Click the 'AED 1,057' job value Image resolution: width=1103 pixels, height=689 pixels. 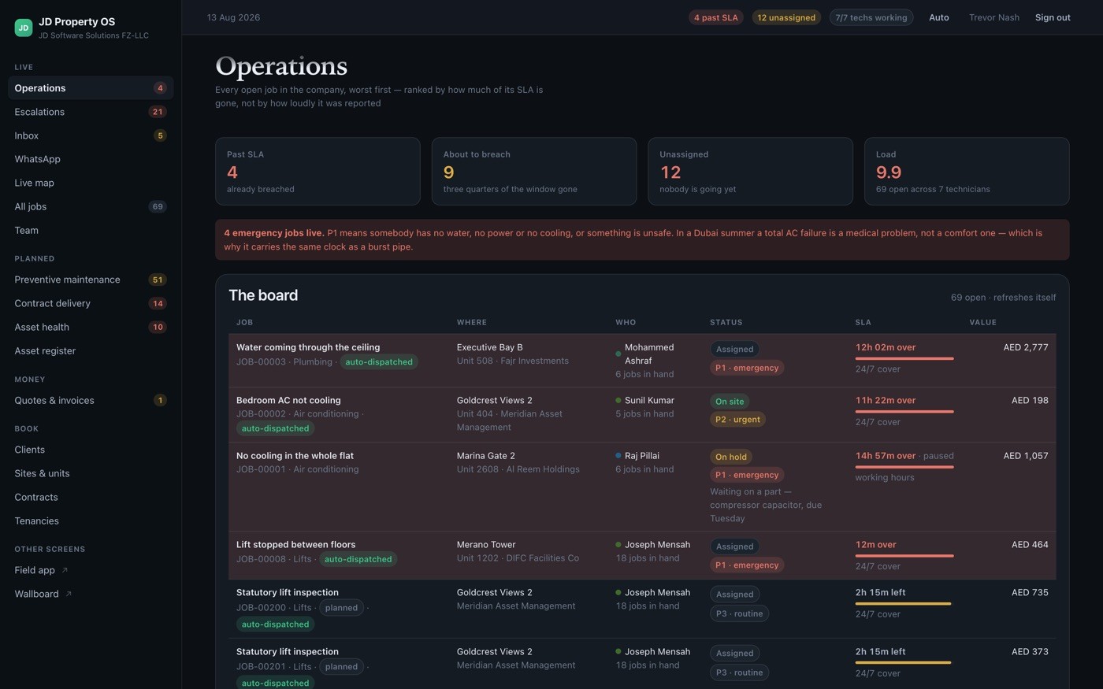1026,456
